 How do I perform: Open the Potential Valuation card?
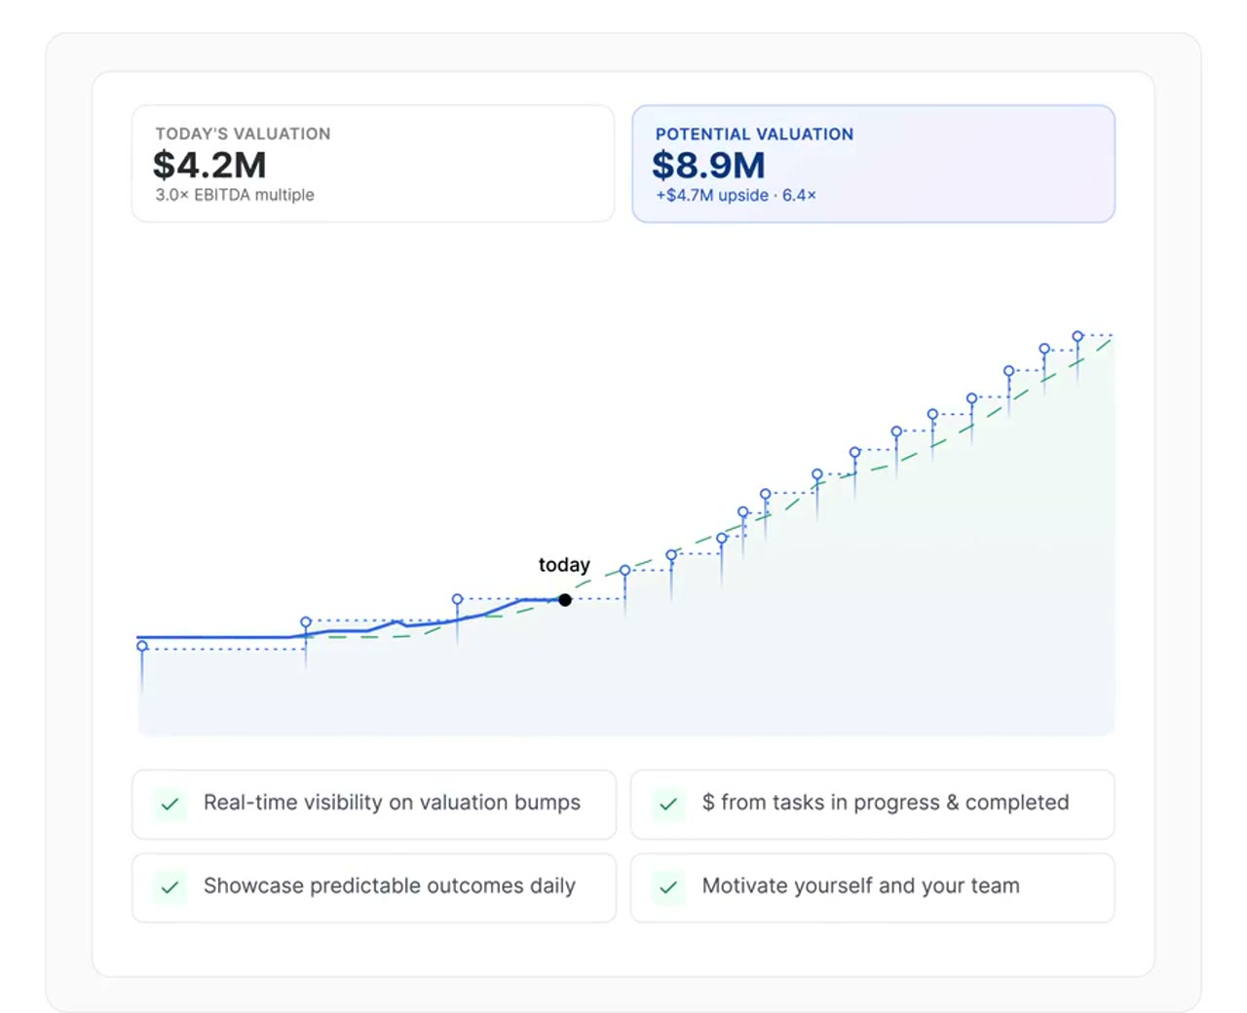[x=873, y=164]
